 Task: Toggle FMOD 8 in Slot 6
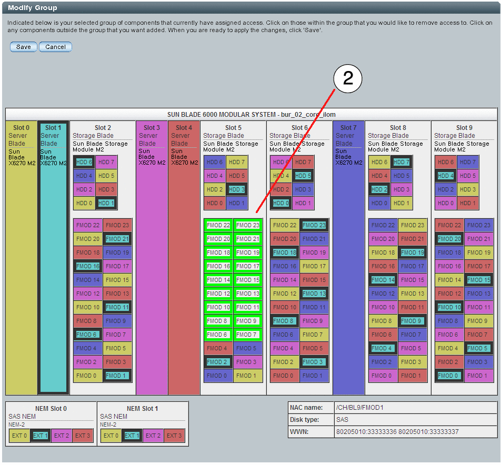tap(285, 321)
